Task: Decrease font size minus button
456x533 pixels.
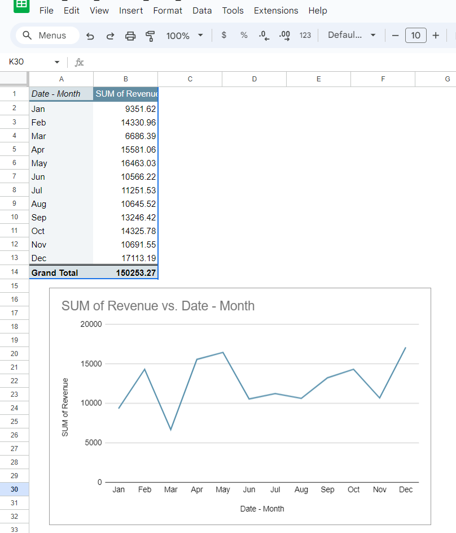Action: 395,36
